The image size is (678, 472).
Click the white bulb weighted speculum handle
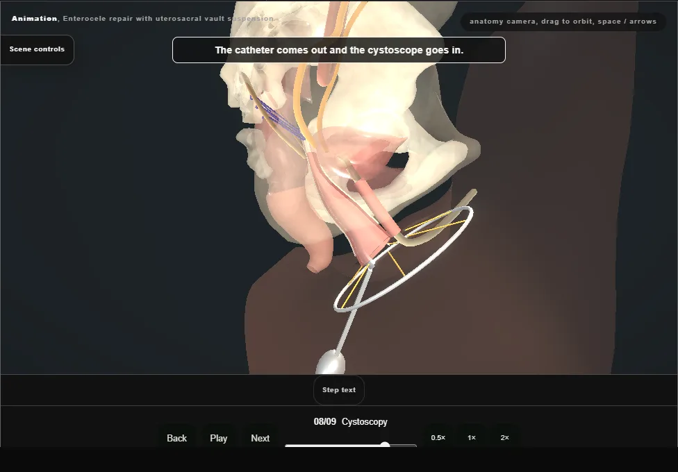click(331, 362)
